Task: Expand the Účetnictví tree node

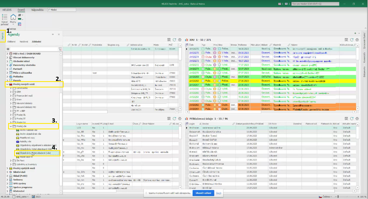Action: coord(7,191)
